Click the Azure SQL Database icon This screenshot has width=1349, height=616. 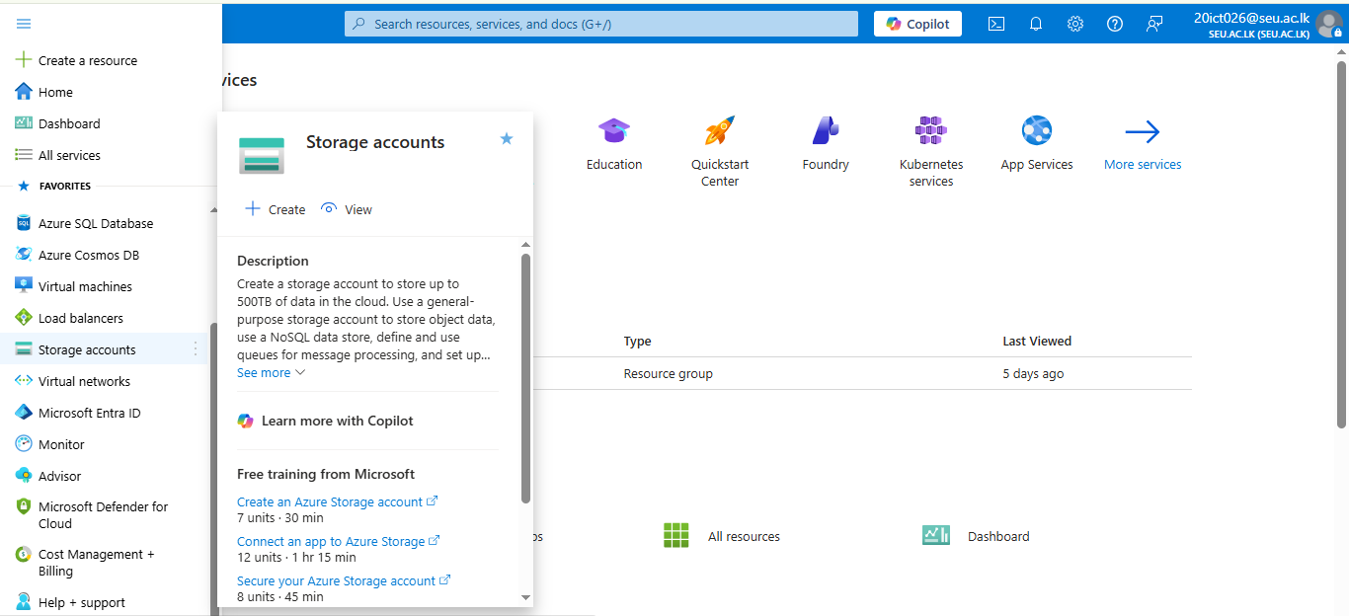[24, 223]
